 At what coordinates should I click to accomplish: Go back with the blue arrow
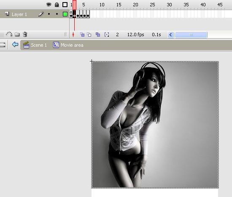pyautogui.click(x=15, y=44)
